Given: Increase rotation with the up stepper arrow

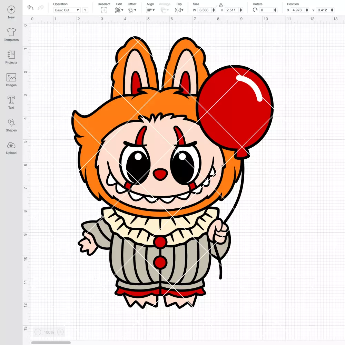Looking at the screenshot, I should (275, 9).
